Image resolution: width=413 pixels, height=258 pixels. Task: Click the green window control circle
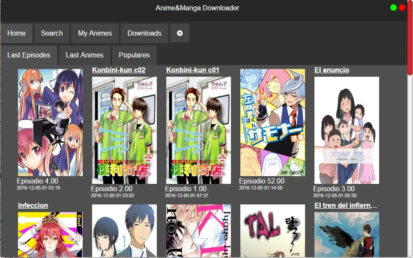click(394, 8)
